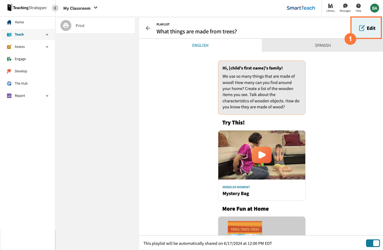Viewport: 383px width, 250px height.
Task: Click the TeachingStrategies logo
Action: tap(26, 8)
